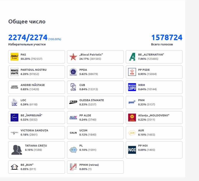Click the BE BUN house logo
The height and width of the screenshot is (181, 199).
pyautogui.click(x=14, y=167)
